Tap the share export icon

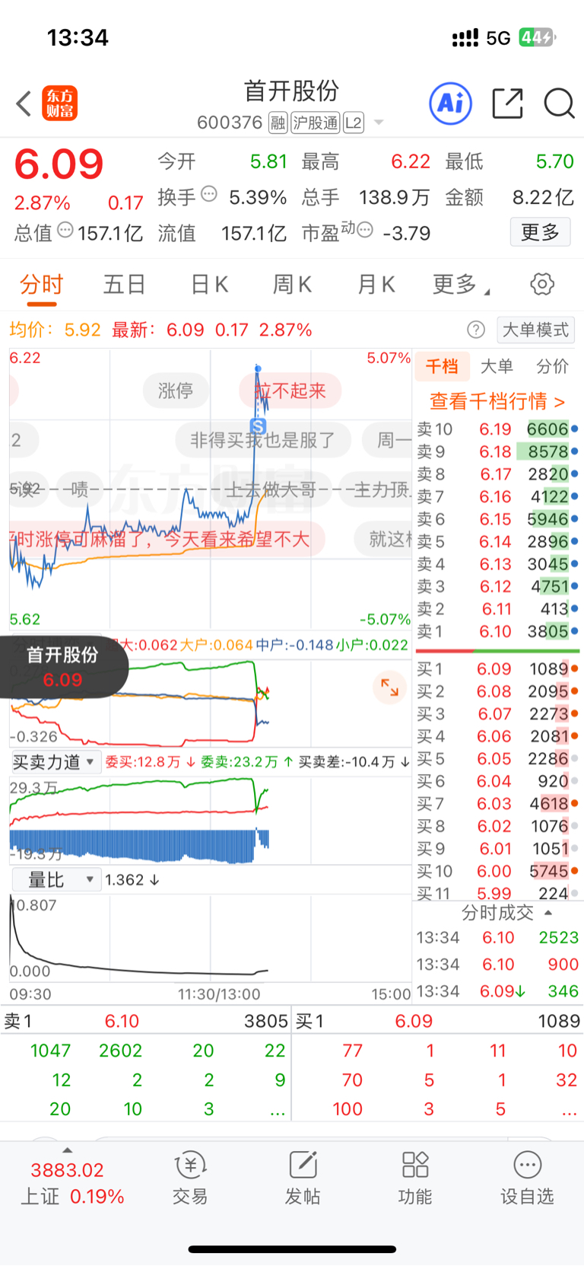click(507, 104)
